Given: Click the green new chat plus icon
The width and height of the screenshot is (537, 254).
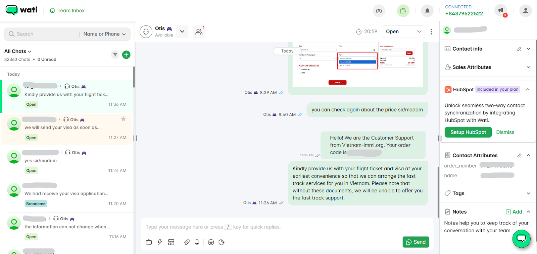Looking at the screenshot, I should pyautogui.click(x=126, y=55).
